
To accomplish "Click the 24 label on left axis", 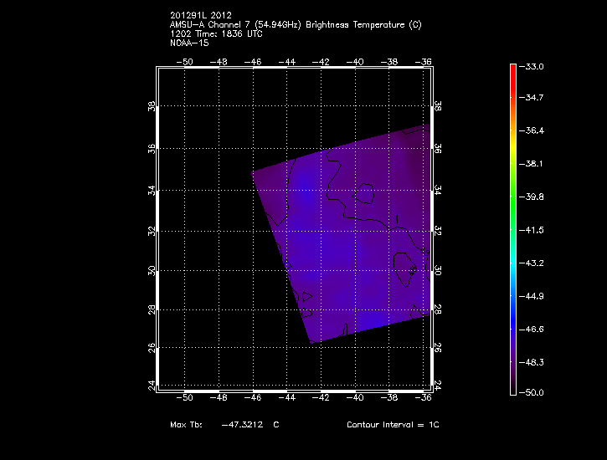I will click(x=152, y=386).
